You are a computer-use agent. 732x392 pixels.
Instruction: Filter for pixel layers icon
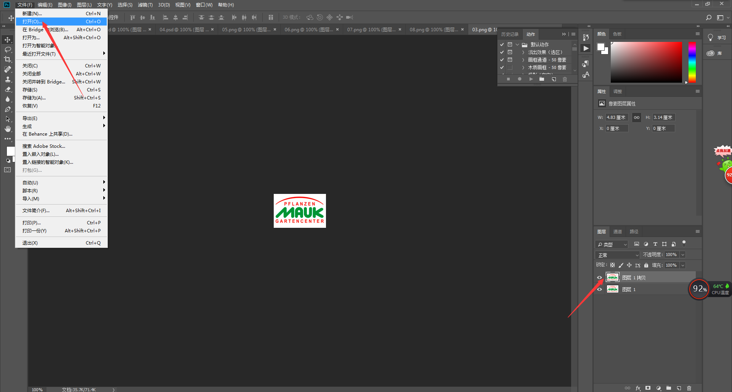coord(637,244)
